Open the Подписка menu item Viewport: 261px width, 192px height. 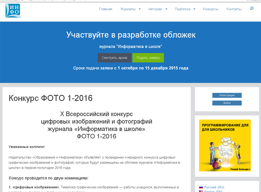pyautogui.click(x=182, y=9)
